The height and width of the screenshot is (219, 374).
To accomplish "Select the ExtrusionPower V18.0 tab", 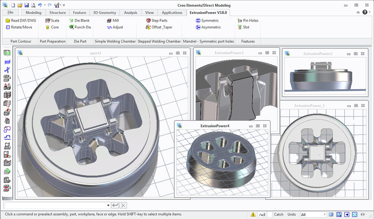I will pyautogui.click(x=208, y=12).
